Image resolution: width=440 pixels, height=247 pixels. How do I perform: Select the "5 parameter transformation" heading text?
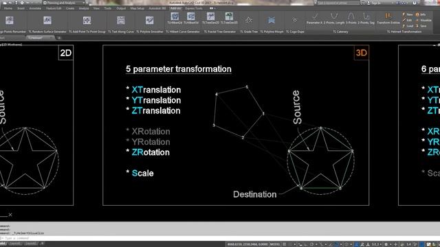point(179,69)
